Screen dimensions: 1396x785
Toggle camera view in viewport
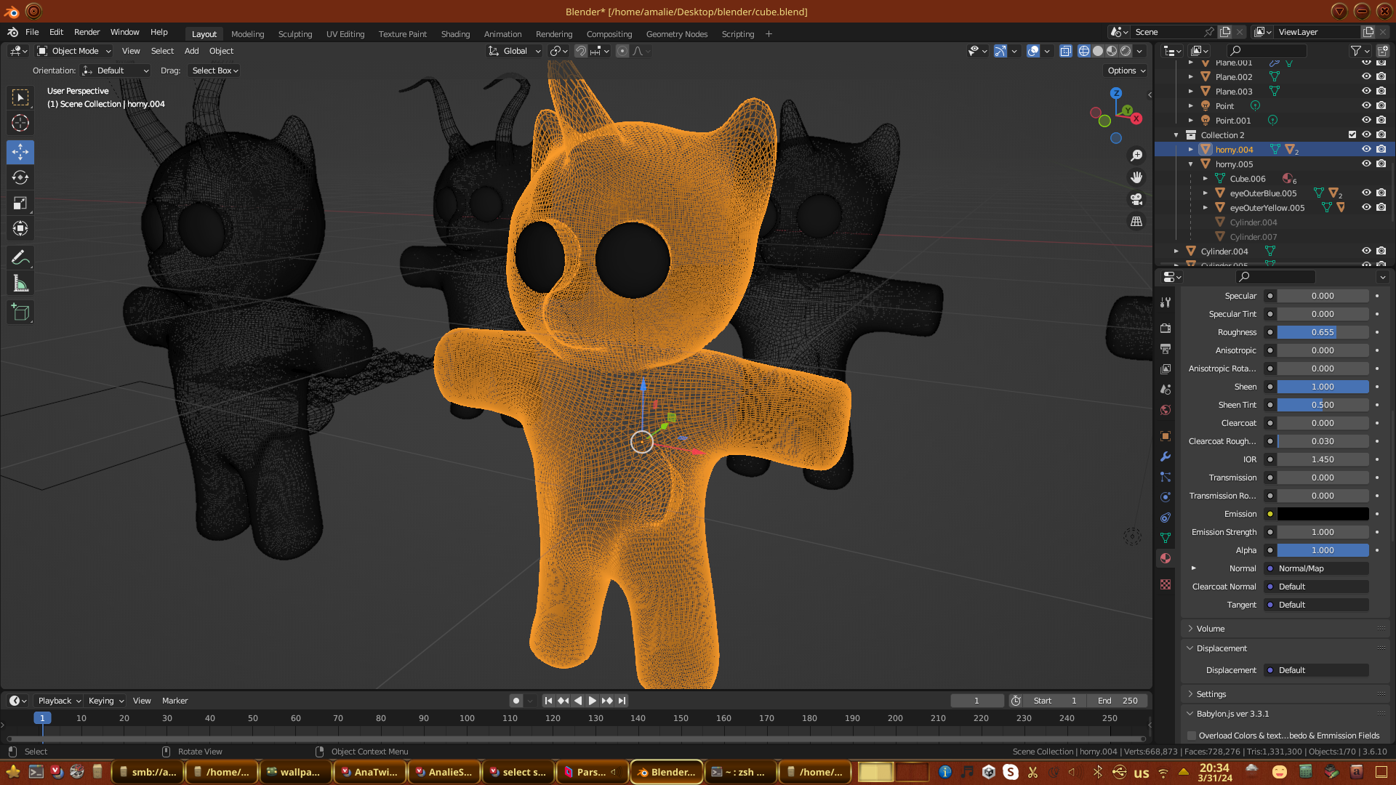click(x=1136, y=199)
